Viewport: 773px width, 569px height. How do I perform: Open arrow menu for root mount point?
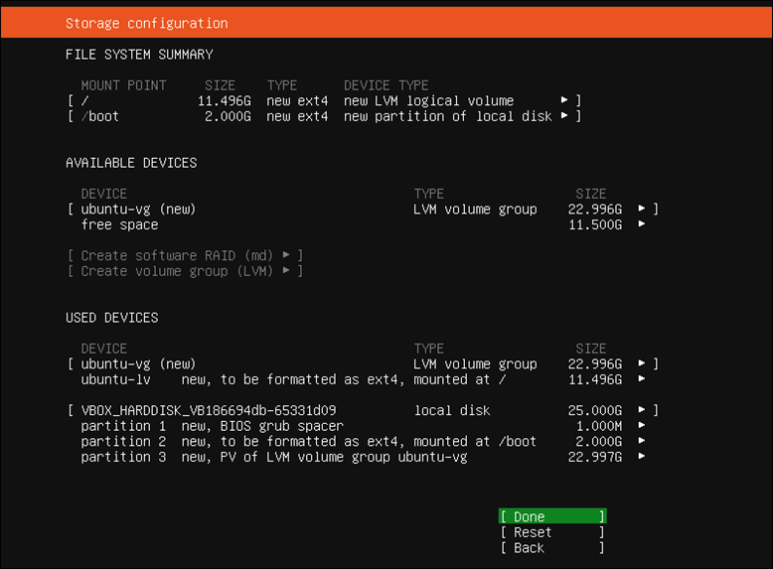[x=564, y=100]
